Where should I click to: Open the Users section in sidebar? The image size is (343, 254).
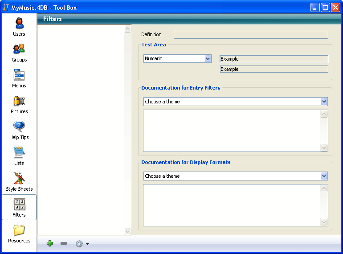coord(19,26)
